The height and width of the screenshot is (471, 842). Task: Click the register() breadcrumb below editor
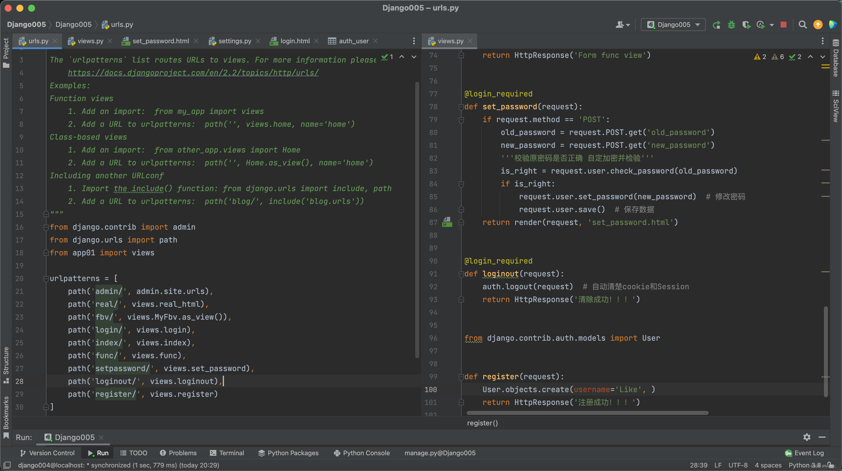pos(482,423)
